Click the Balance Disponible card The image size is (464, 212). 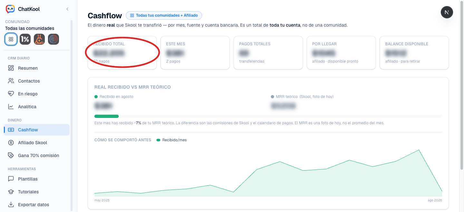(x=414, y=53)
